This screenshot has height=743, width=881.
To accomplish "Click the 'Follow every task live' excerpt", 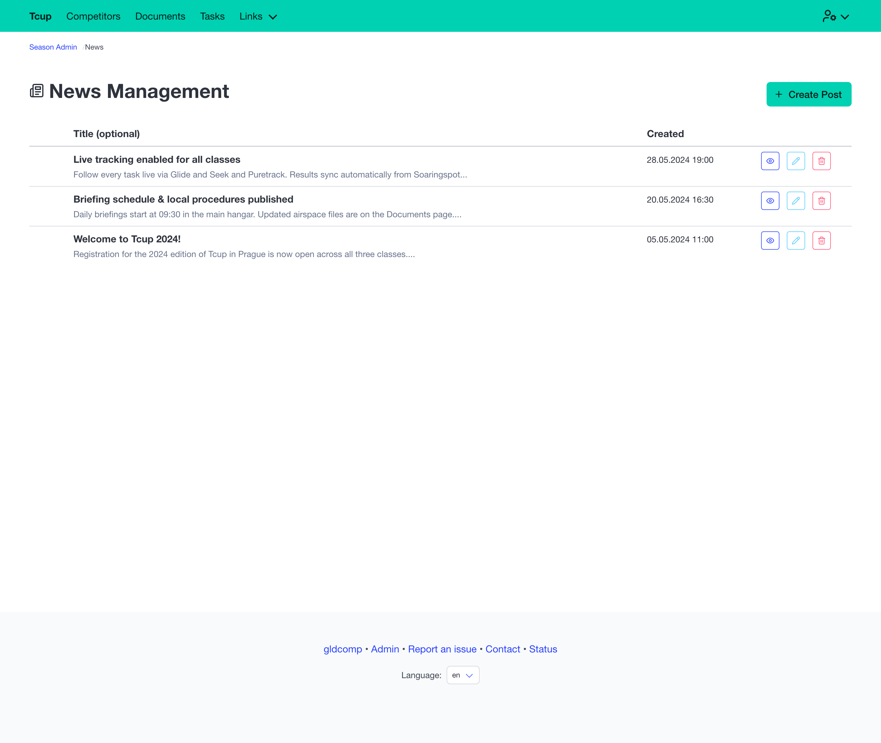I will [270, 175].
